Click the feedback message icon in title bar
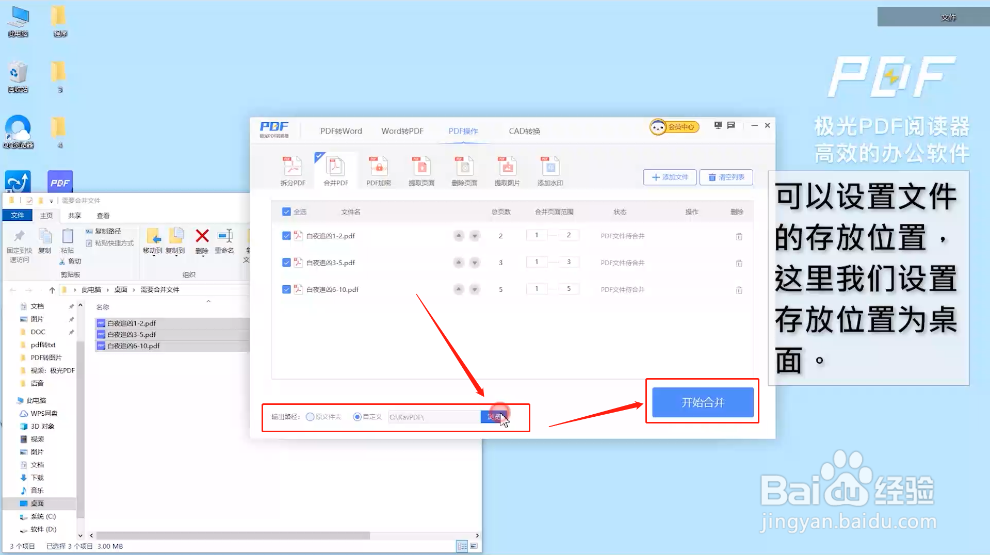This screenshot has height=555, width=990. pyautogui.click(x=731, y=125)
